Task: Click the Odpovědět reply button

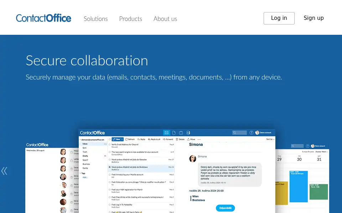Action: [225, 208]
